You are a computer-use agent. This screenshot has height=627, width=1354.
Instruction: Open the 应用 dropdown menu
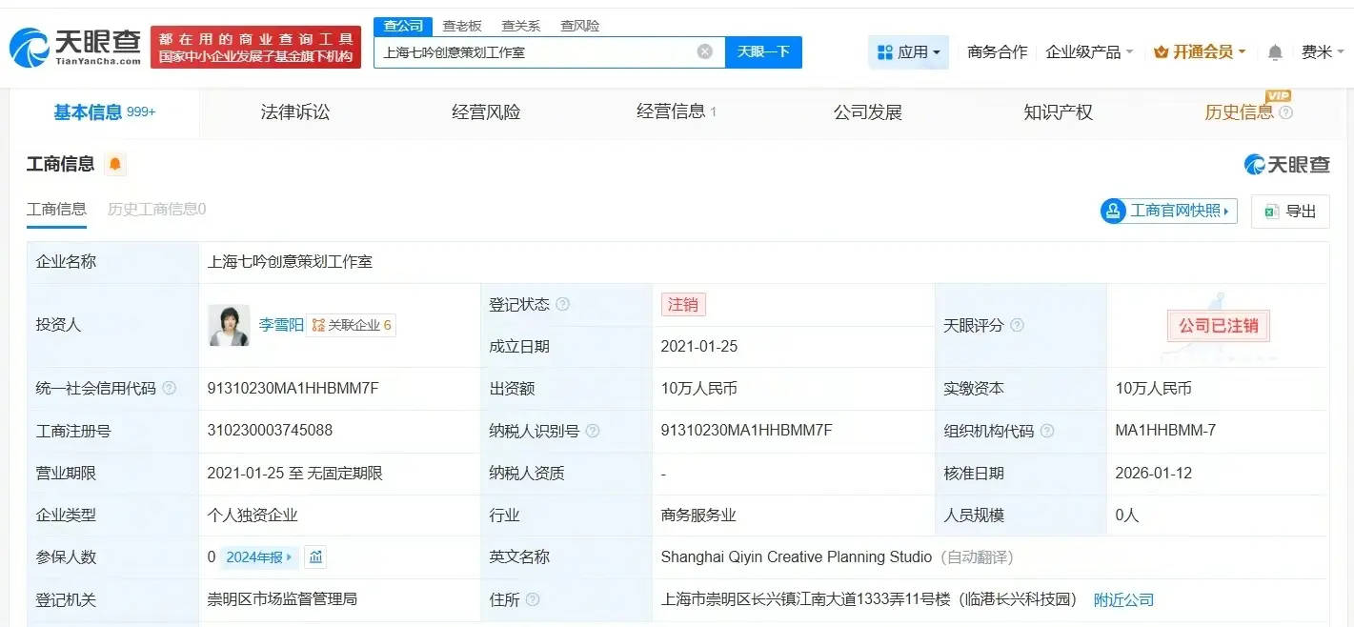click(908, 52)
